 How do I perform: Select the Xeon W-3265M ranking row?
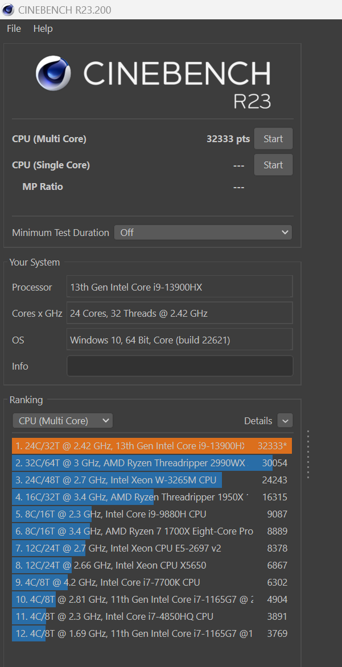[151, 480]
